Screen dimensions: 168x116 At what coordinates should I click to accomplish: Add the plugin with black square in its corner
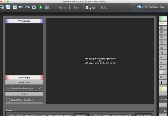click(x=161, y=53)
